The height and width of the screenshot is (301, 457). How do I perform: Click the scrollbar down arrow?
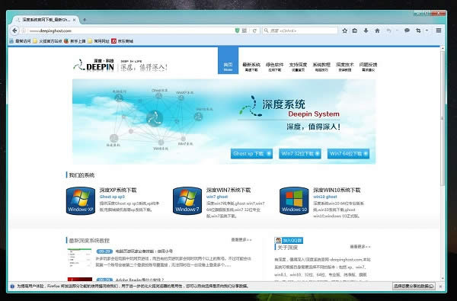point(442,279)
